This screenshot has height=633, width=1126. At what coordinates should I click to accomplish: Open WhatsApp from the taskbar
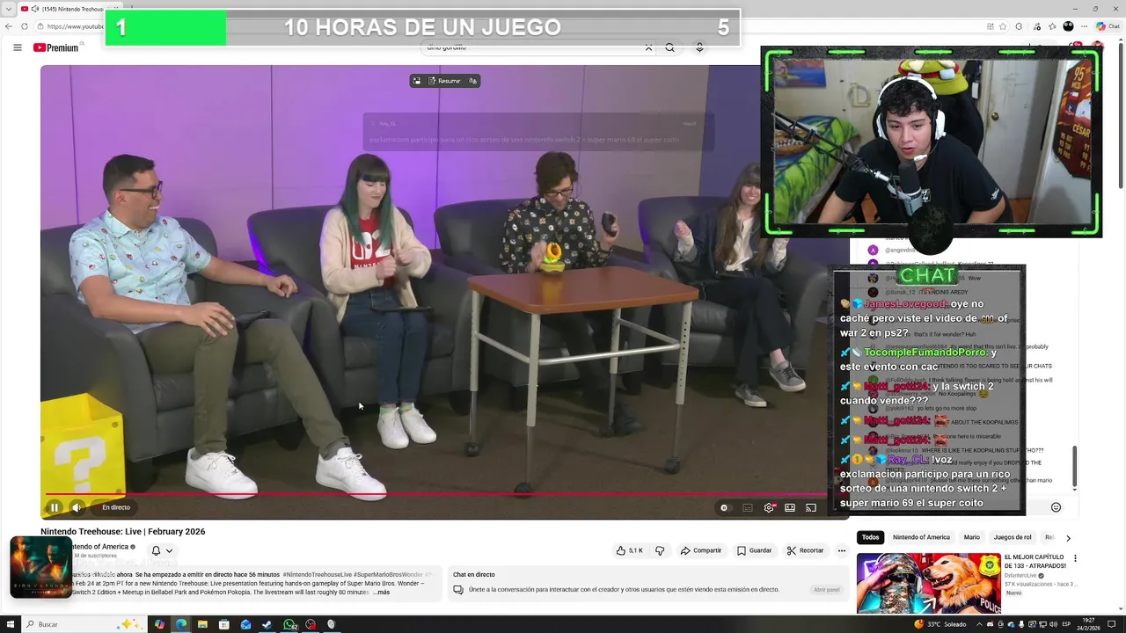289,624
